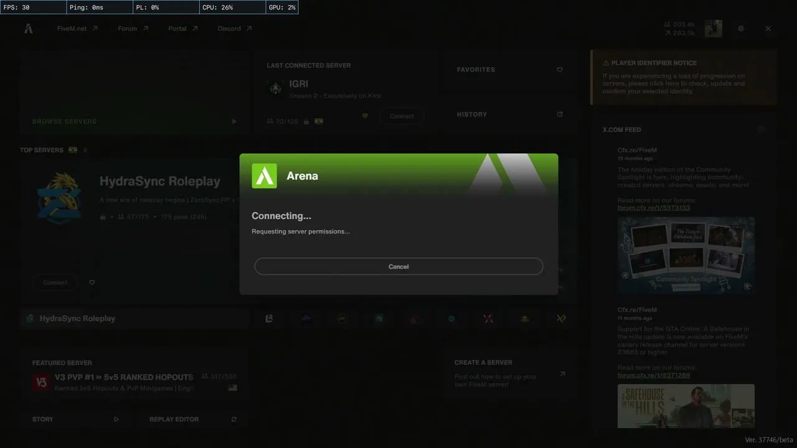Select the yellow circle logo server in carousel

pyautogui.click(x=342, y=319)
